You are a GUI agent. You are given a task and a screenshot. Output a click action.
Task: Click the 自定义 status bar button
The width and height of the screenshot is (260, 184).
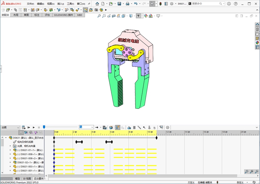coord(240,182)
